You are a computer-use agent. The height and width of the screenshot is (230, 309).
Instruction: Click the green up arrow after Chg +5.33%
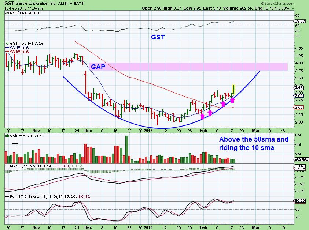(293, 8)
